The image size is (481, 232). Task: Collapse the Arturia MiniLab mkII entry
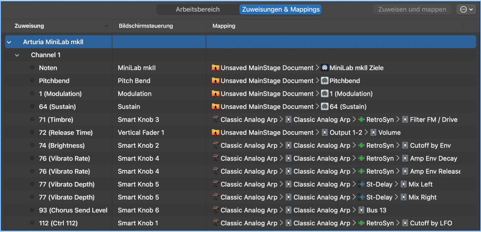coord(9,42)
